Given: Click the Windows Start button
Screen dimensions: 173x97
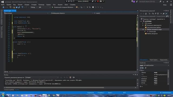Looking at the screenshot, I should [3, 95].
